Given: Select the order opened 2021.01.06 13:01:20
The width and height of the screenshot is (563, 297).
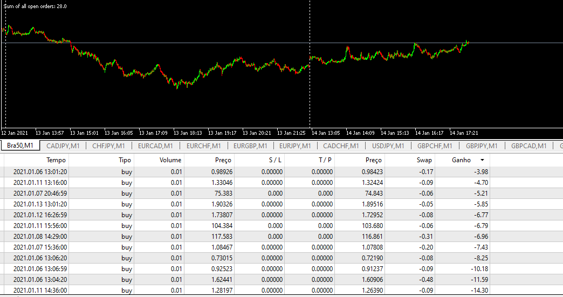Looking at the screenshot, I should [247, 172].
